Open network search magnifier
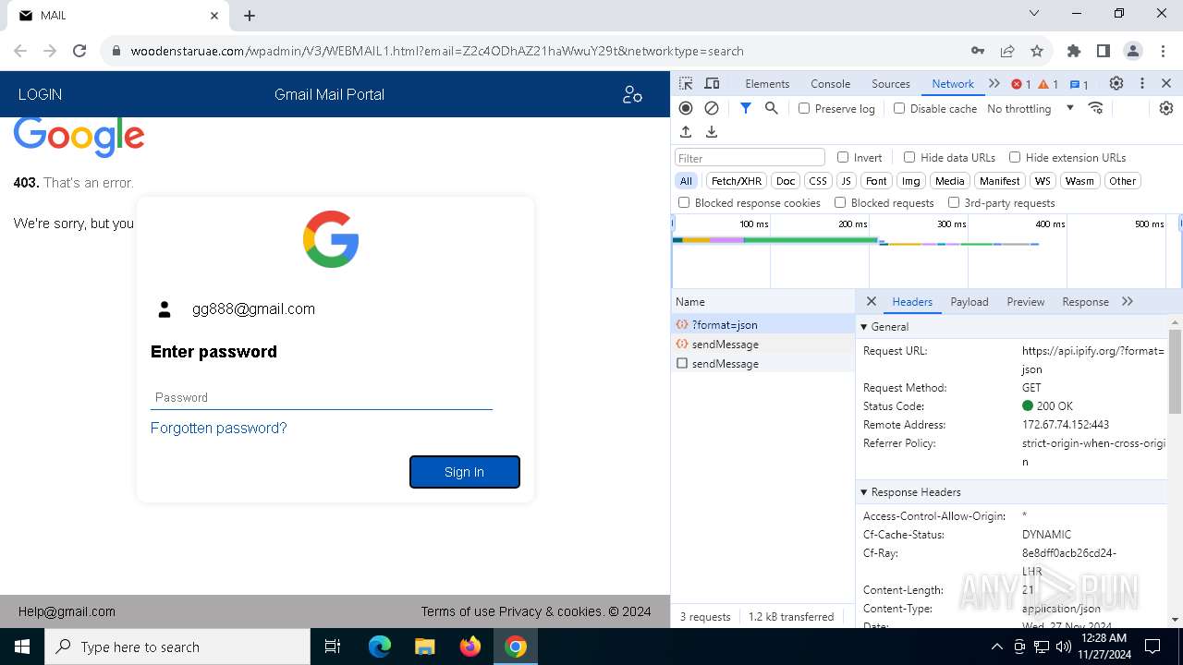The height and width of the screenshot is (665, 1183). pos(772,108)
